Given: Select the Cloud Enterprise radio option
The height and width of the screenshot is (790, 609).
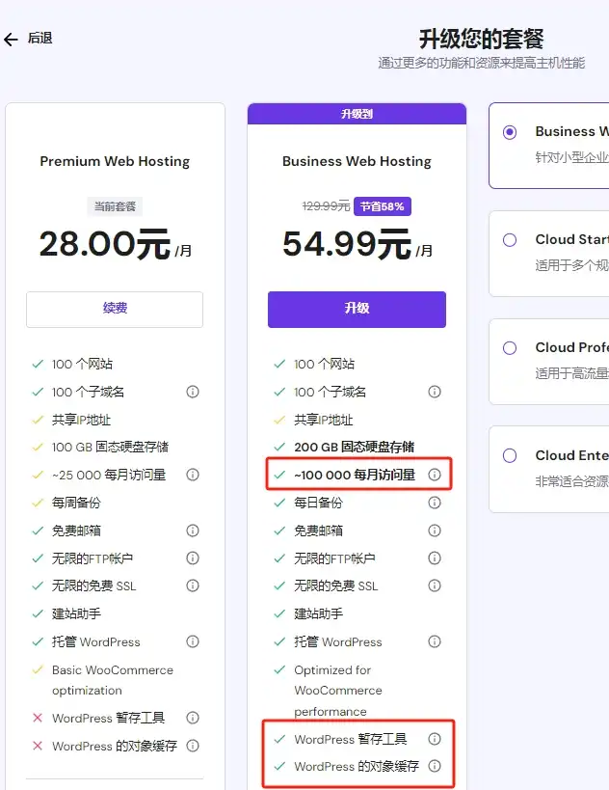Looking at the screenshot, I should click(510, 456).
